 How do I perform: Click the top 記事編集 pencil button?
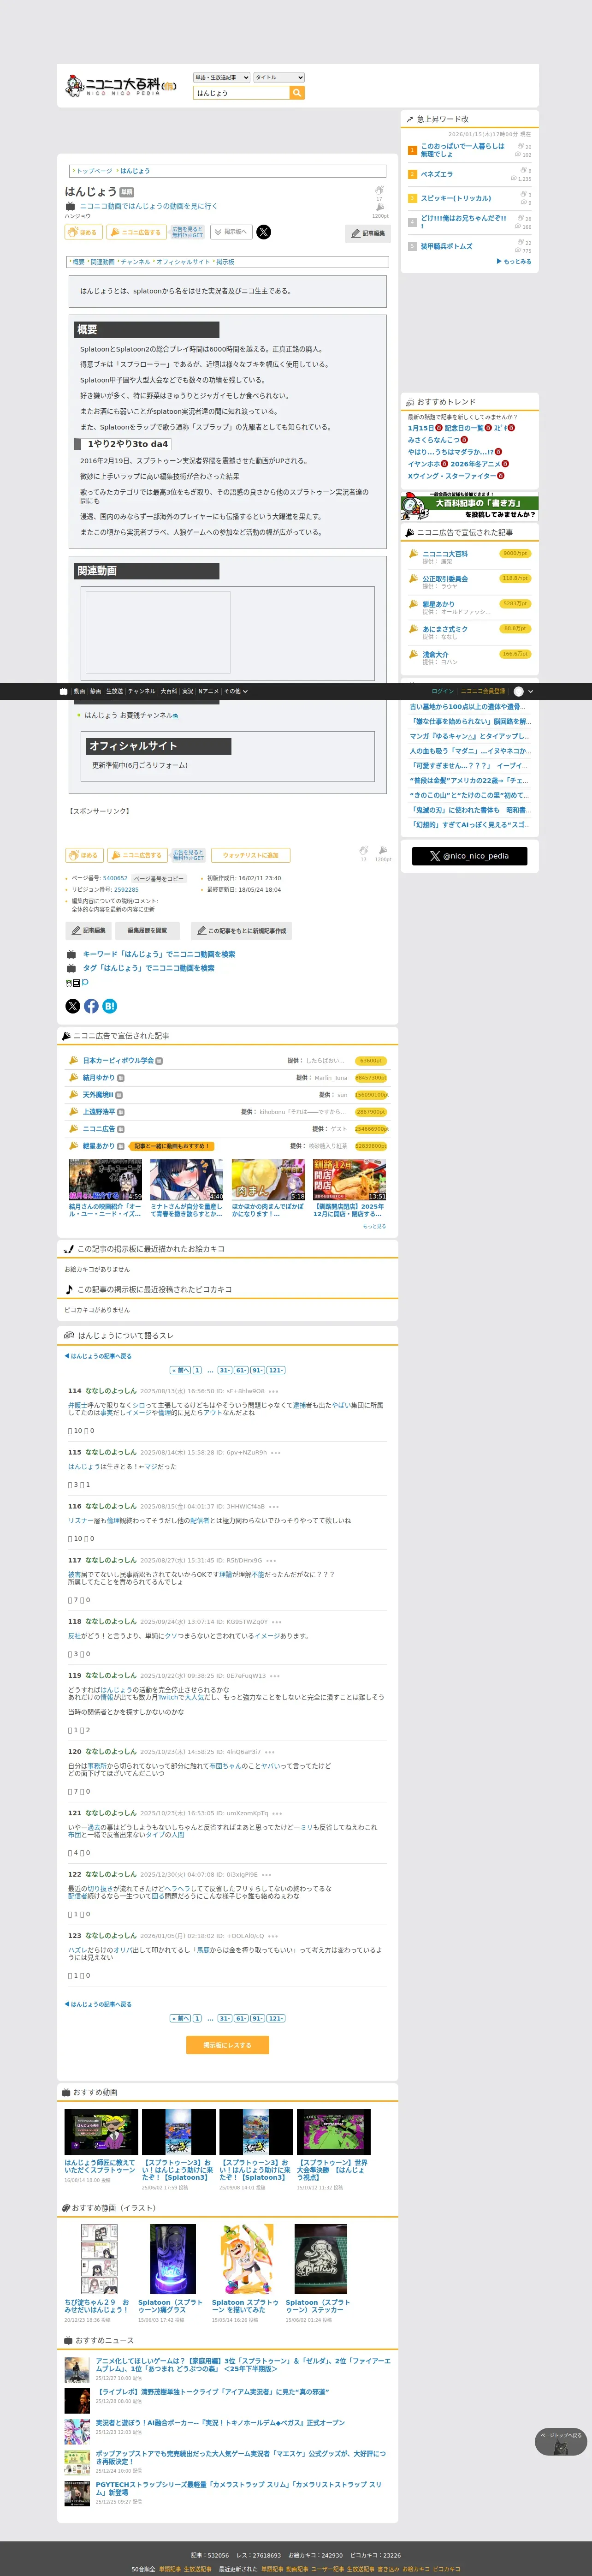coord(368,233)
